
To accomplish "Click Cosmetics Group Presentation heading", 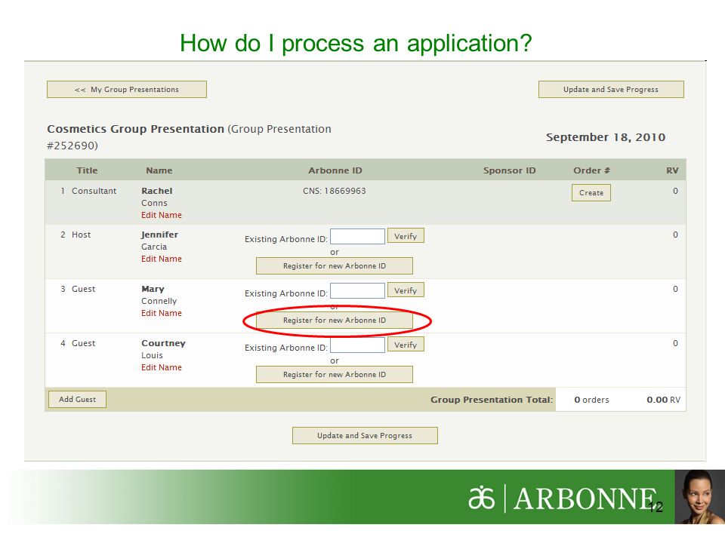I will pyautogui.click(x=135, y=129).
